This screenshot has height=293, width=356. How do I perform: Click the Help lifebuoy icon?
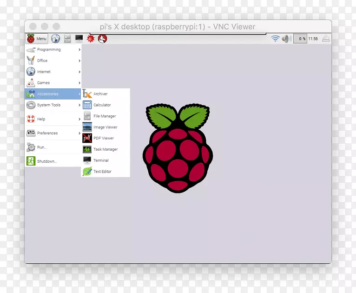31,119
